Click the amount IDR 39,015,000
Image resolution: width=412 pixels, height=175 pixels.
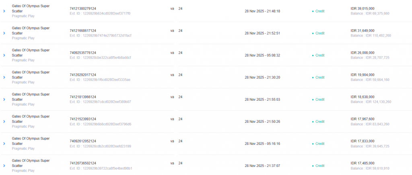[363, 8]
